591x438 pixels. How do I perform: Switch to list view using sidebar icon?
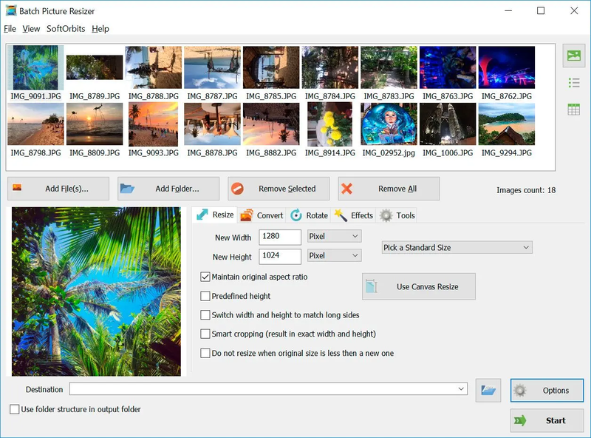pyautogui.click(x=575, y=83)
